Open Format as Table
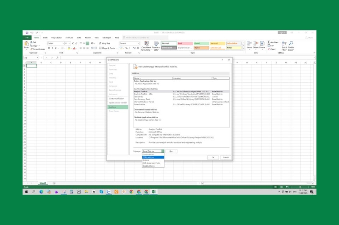 (x=156, y=46)
